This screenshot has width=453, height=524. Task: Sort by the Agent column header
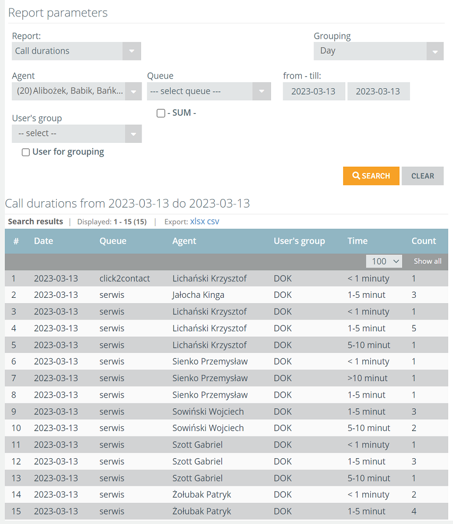click(x=184, y=241)
